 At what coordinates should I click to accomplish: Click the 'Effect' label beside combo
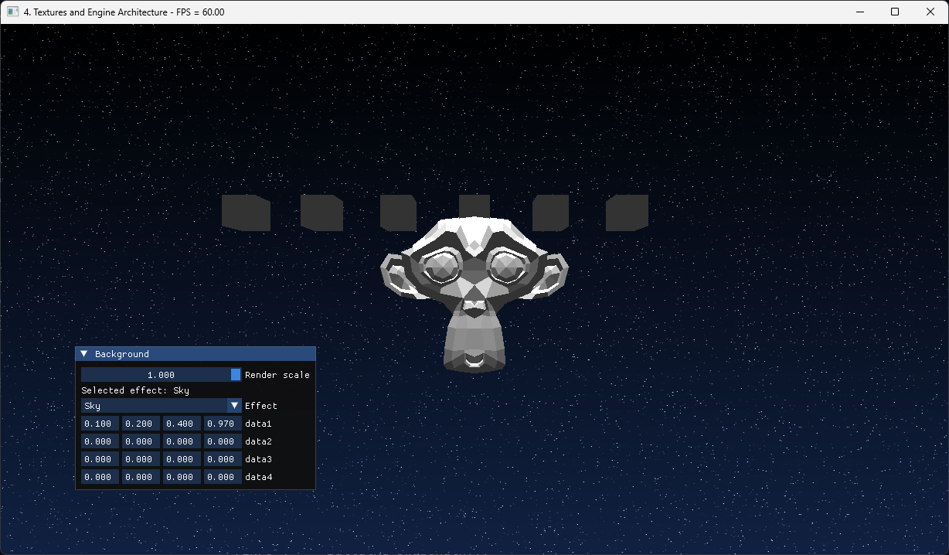261,406
